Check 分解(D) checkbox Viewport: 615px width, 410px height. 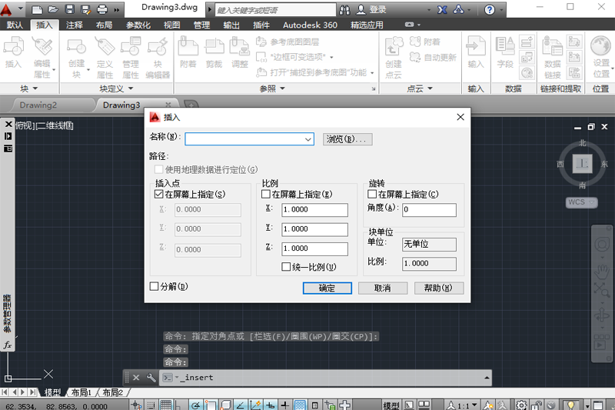click(x=155, y=286)
